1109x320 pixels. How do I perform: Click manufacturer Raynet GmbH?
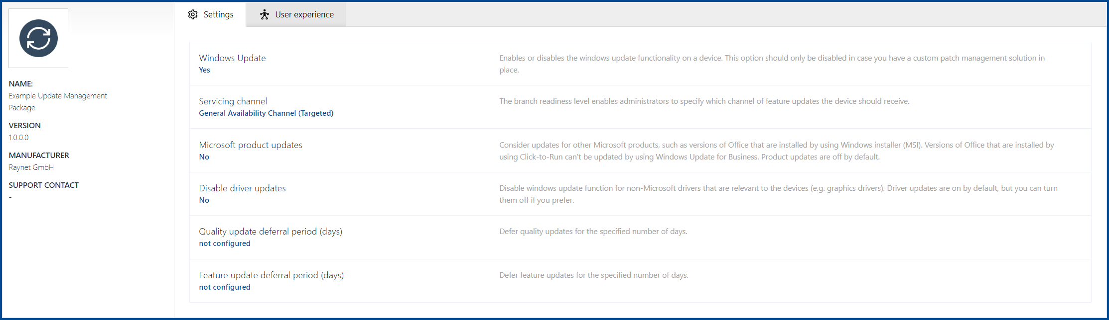coord(31,167)
